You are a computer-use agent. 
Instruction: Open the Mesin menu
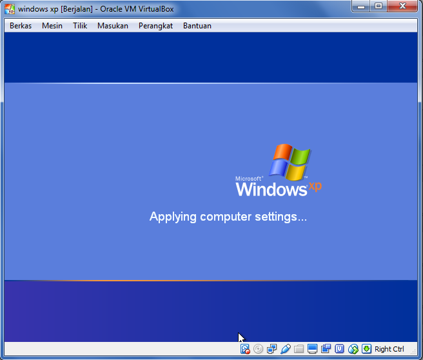[52, 26]
